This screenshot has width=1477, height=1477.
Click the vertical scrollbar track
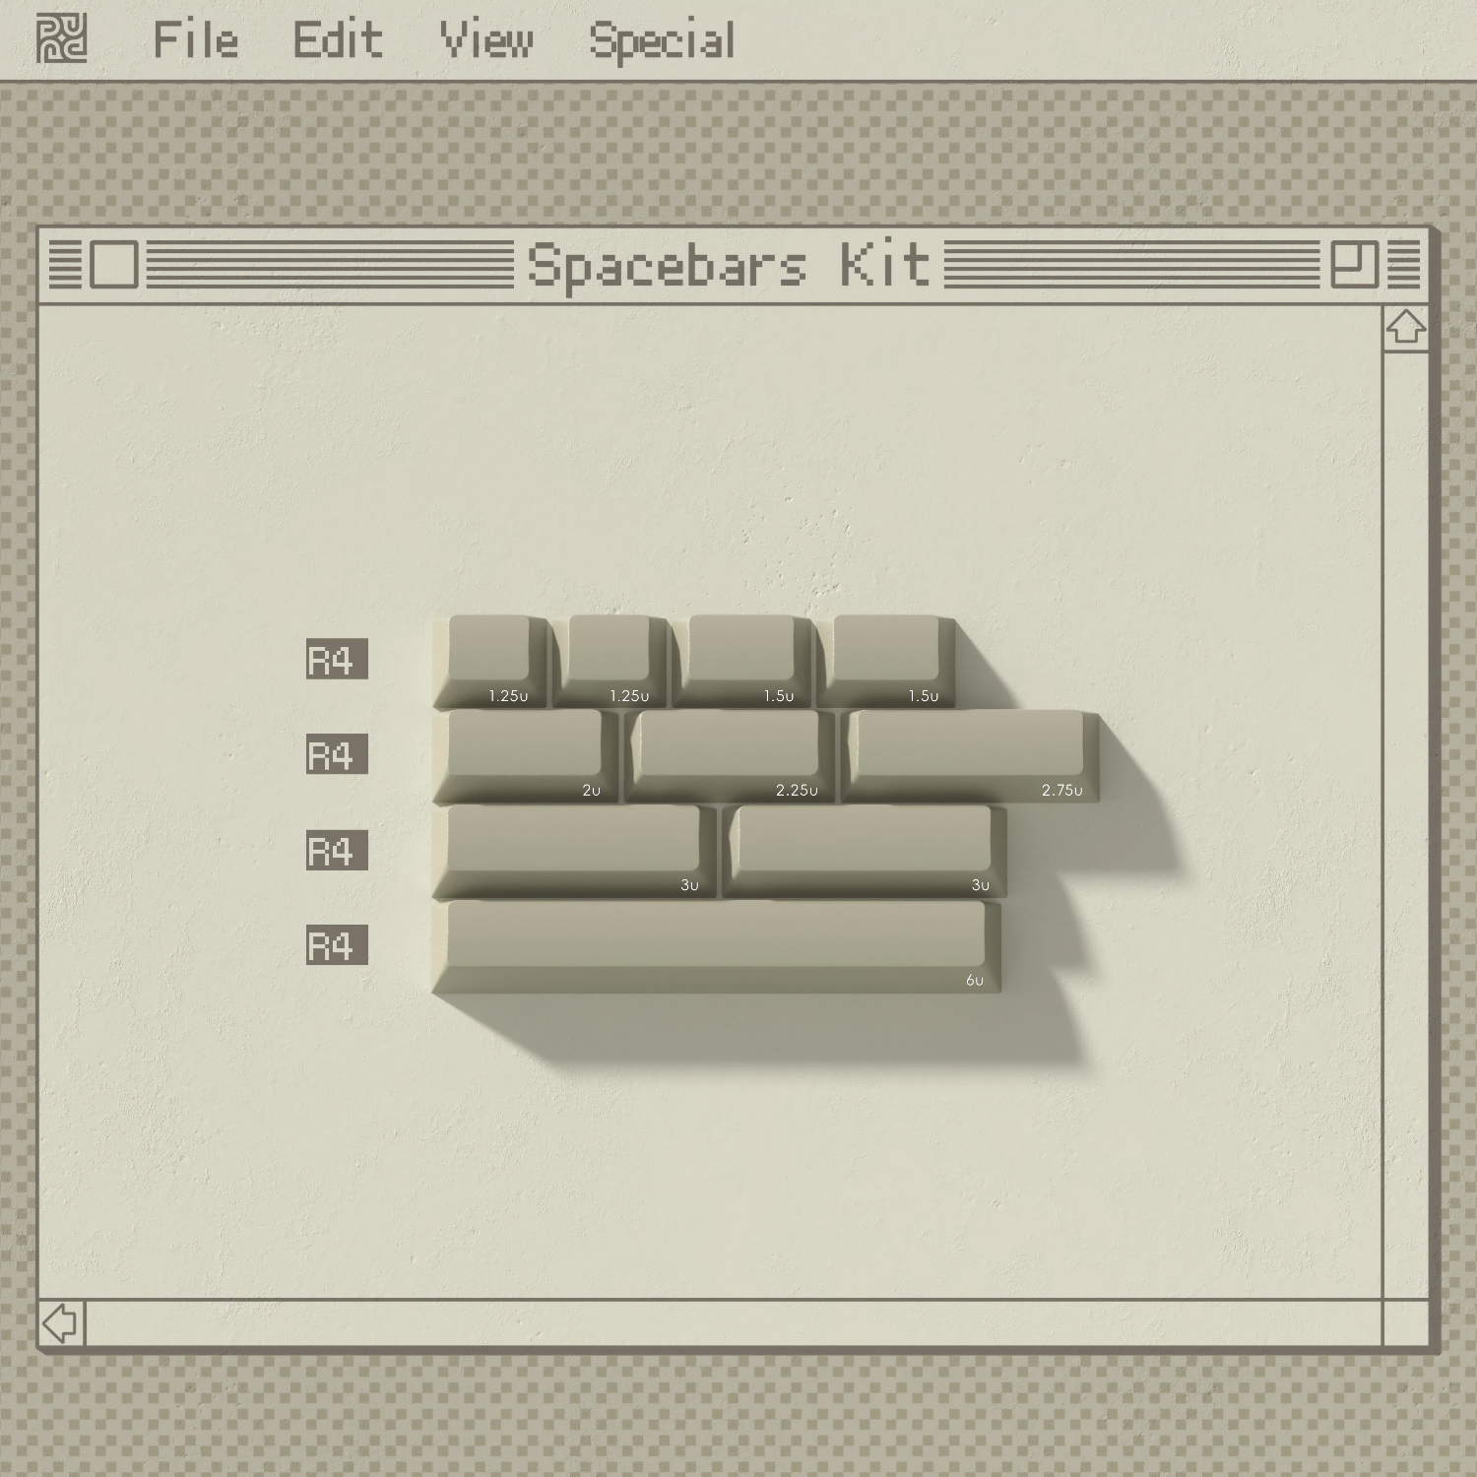point(1406,825)
